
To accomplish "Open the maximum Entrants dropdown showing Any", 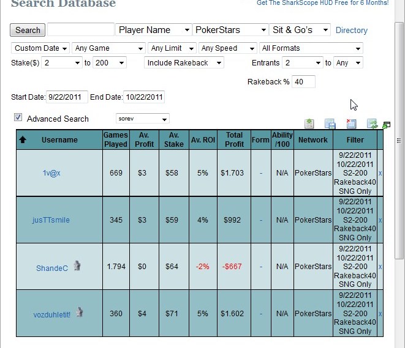I will click(348, 63).
